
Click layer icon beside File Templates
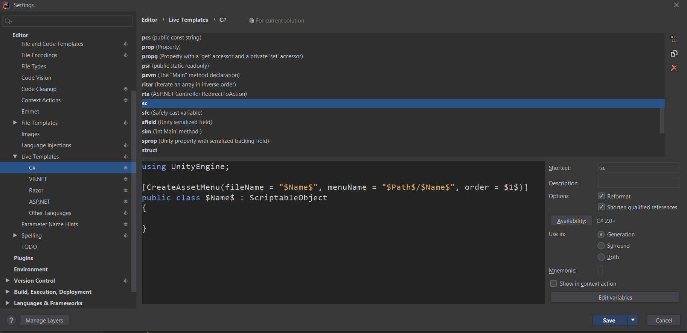125,123
